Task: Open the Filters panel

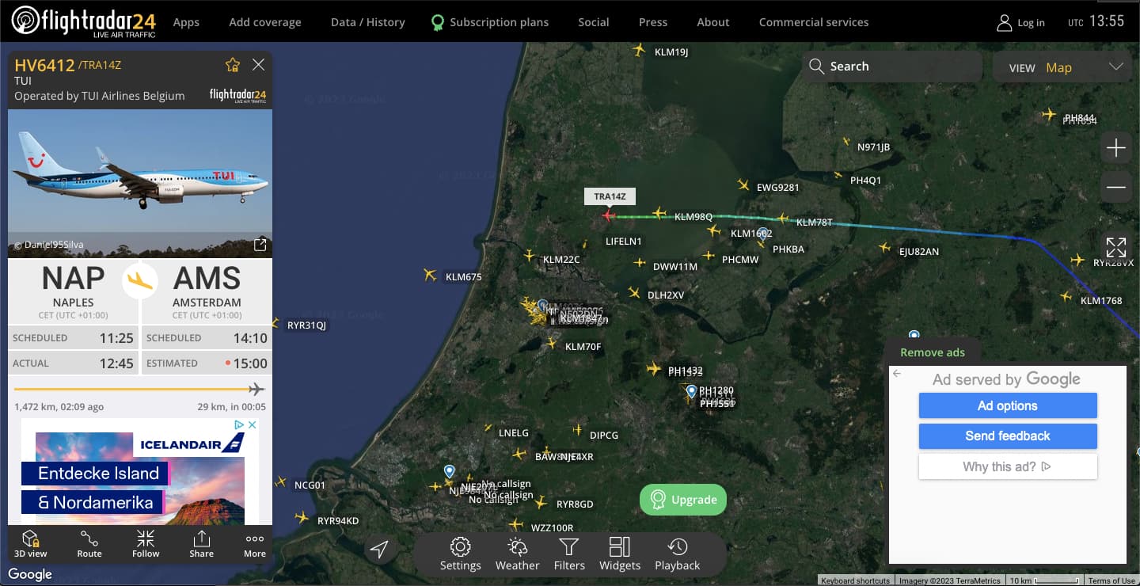Action: 569,554
